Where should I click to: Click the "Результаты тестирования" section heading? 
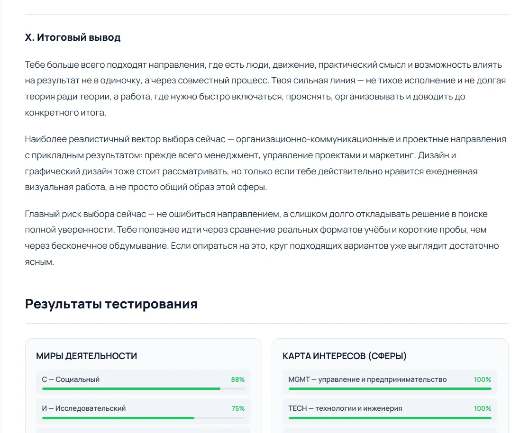pyautogui.click(x=111, y=304)
